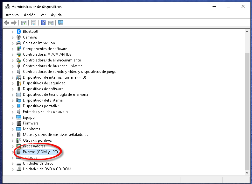Expand the Bluetooth node chevron
The width and height of the screenshot is (252, 184).
(x=12, y=32)
